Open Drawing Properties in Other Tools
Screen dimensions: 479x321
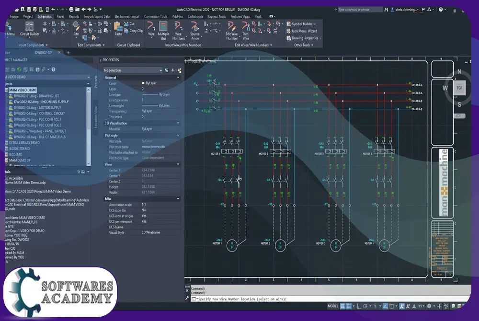pyautogui.click(x=304, y=38)
